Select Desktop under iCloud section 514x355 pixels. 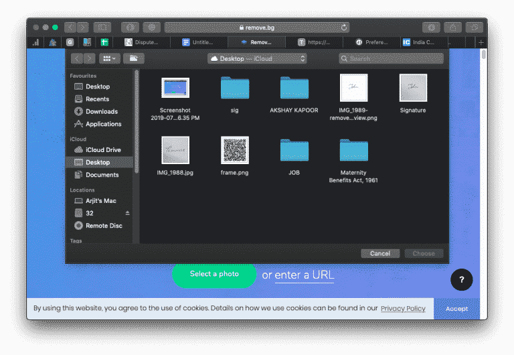point(100,162)
